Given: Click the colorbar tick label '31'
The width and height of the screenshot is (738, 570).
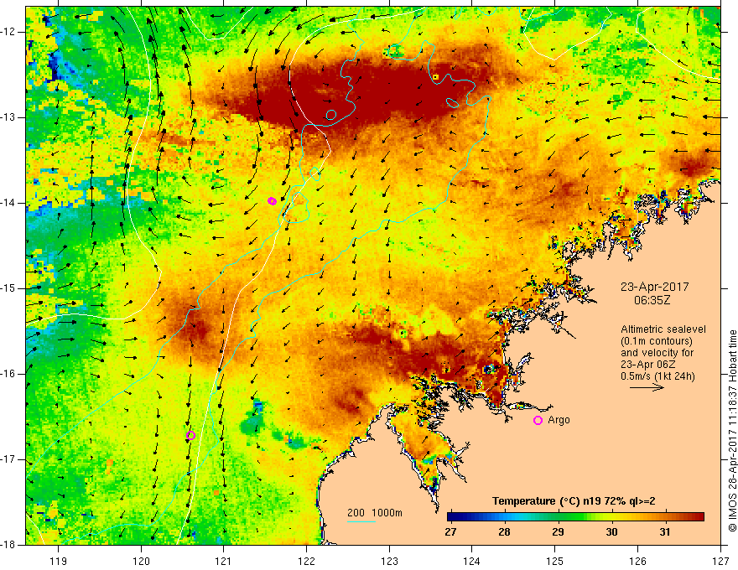Looking at the screenshot, I should click(664, 532).
